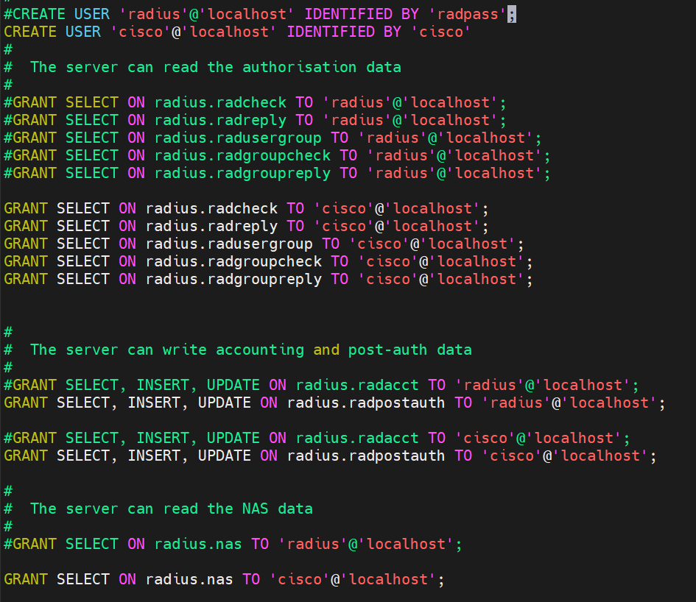Click CREATE keyword on the uncommented cisco line
Viewport: 696px width, 602px height.
pyautogui.click(x=30, y=32)
